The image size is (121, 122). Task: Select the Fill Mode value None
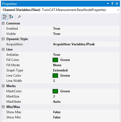[x=57, y=65]
